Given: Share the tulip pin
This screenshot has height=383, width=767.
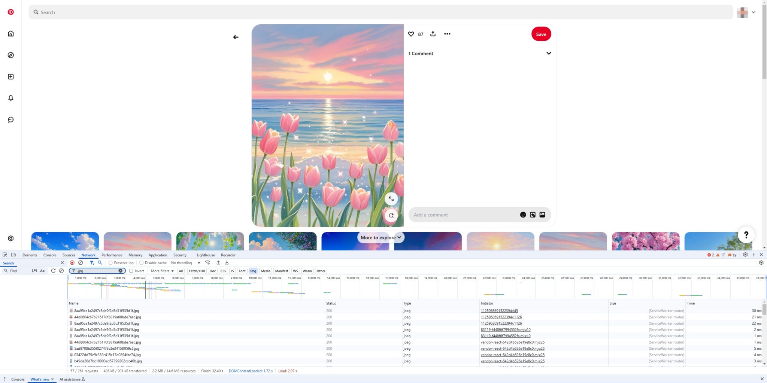Looking at the screenshot, I should [433, 34].
